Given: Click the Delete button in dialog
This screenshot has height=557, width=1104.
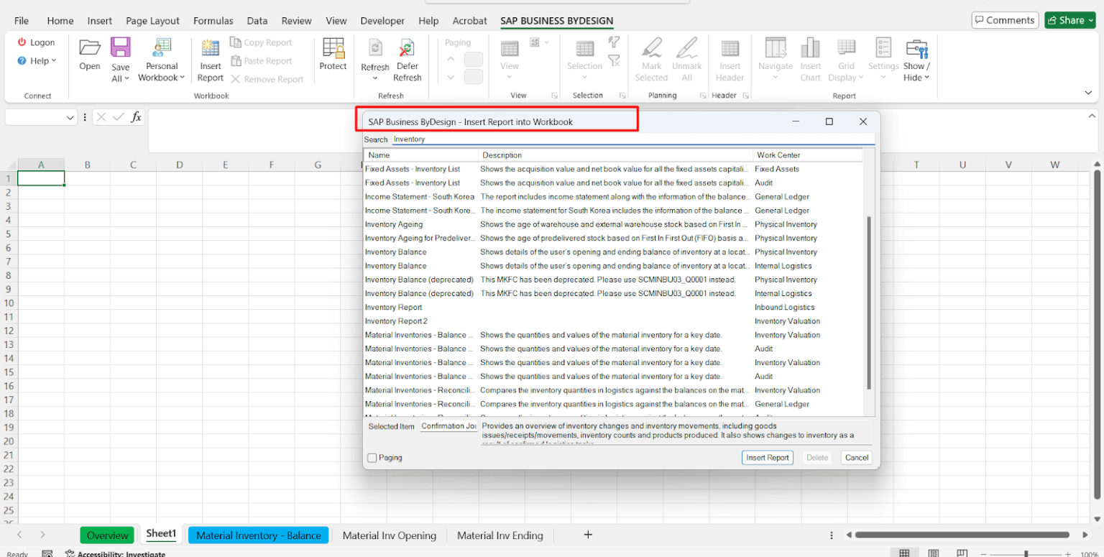Looking at the screenshot, I should [x=816, y=458].
